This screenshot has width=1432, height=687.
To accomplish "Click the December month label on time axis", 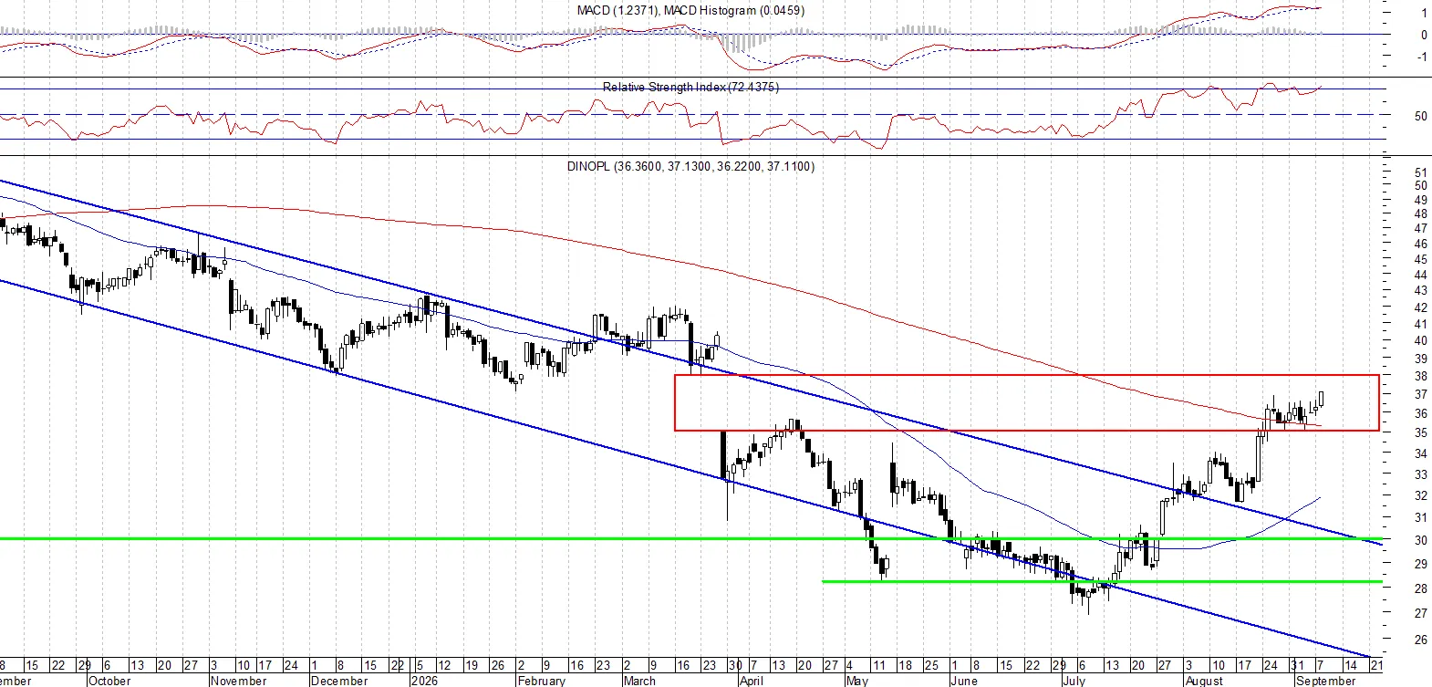I will [338, 681].
